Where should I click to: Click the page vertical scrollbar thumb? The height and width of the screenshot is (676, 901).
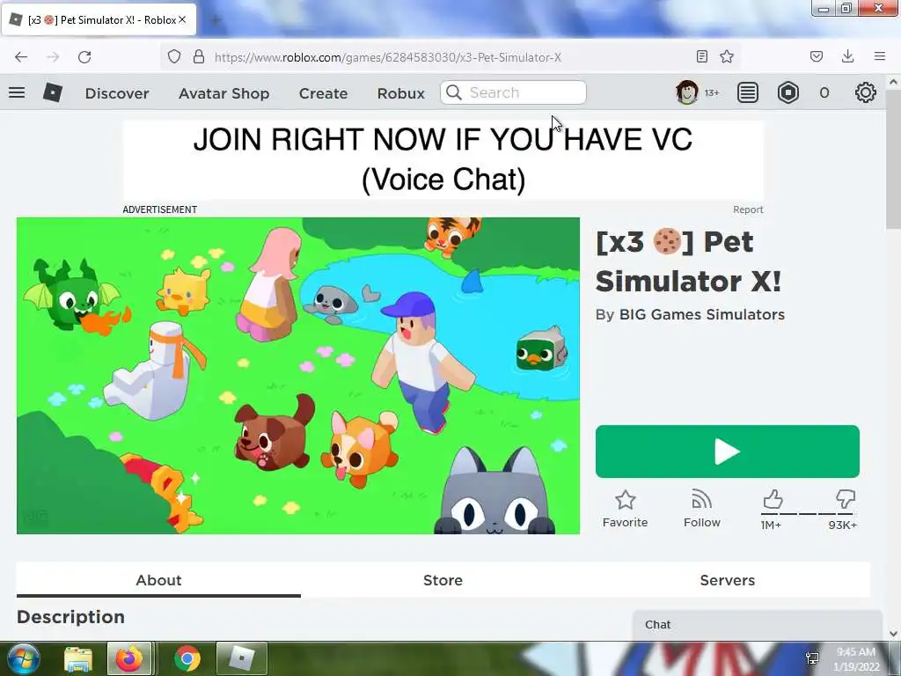(x=893, y=158)
